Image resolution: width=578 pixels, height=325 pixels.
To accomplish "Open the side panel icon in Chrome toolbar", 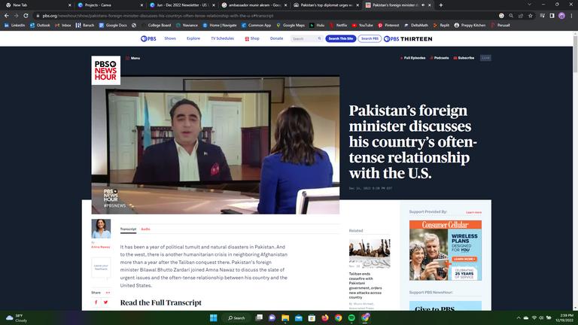I will (x=552, y=16).
